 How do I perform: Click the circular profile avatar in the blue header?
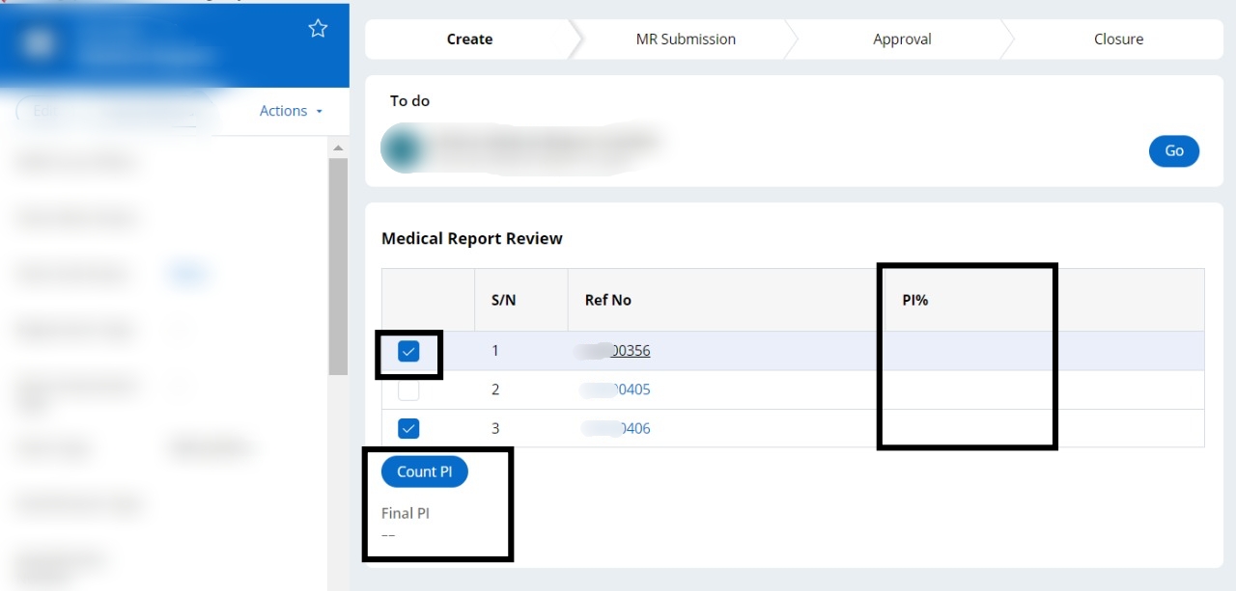click(37, 42)
